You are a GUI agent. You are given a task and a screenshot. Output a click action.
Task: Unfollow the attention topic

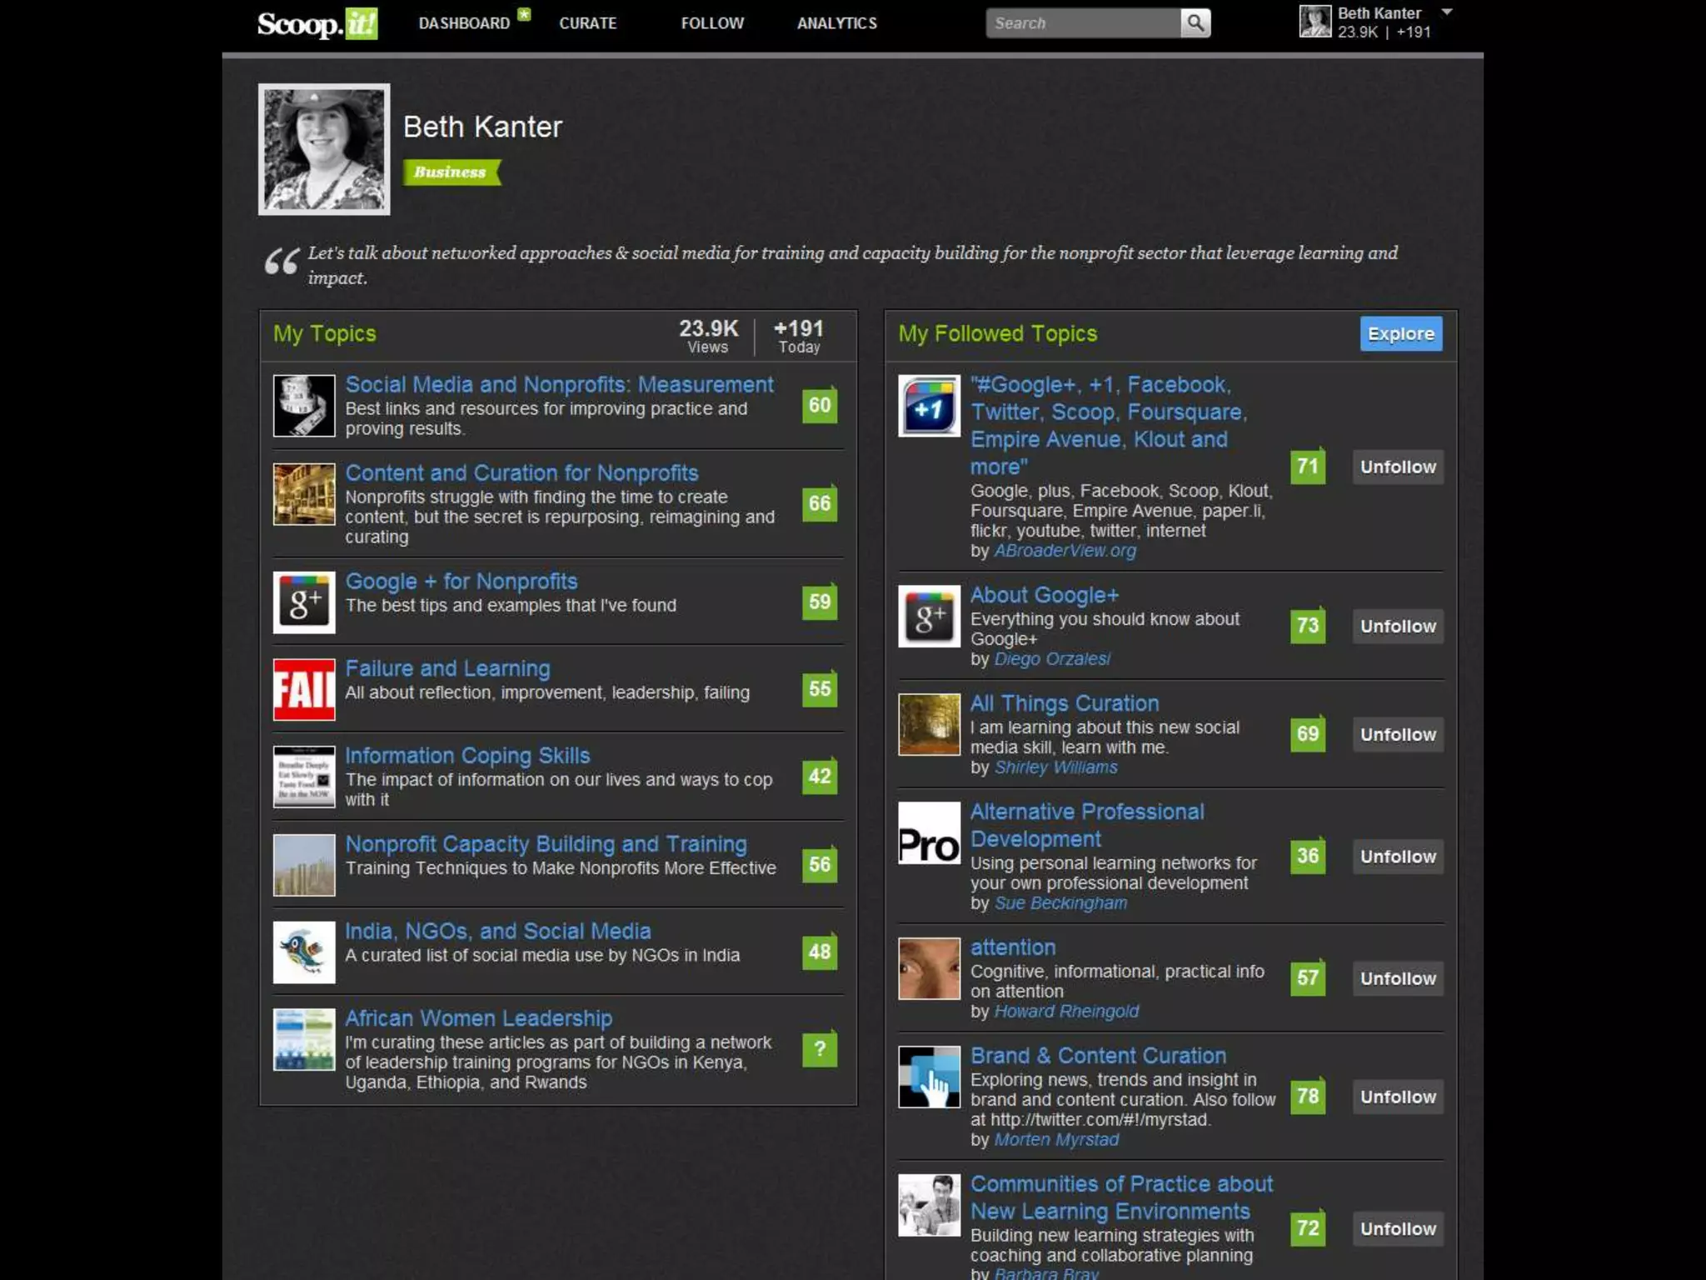[1397, 978]
